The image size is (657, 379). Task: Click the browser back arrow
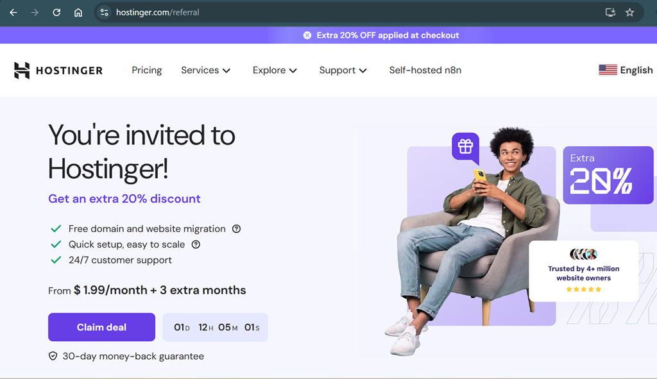[x=13, y=12]
